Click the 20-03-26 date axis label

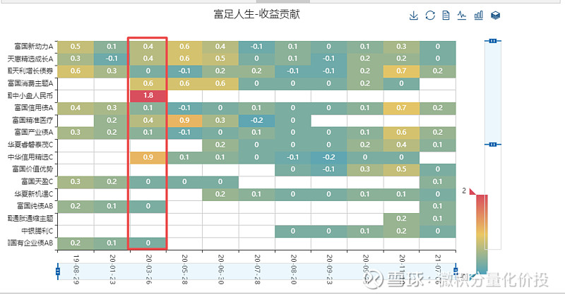coord(148,269)
